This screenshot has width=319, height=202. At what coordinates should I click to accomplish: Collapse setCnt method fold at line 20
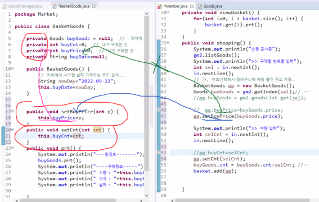pyautogui.click(x=12, y=130)
